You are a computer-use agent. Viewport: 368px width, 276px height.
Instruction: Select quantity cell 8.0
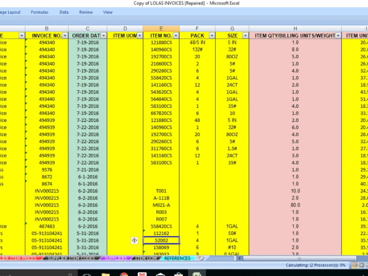295,50
